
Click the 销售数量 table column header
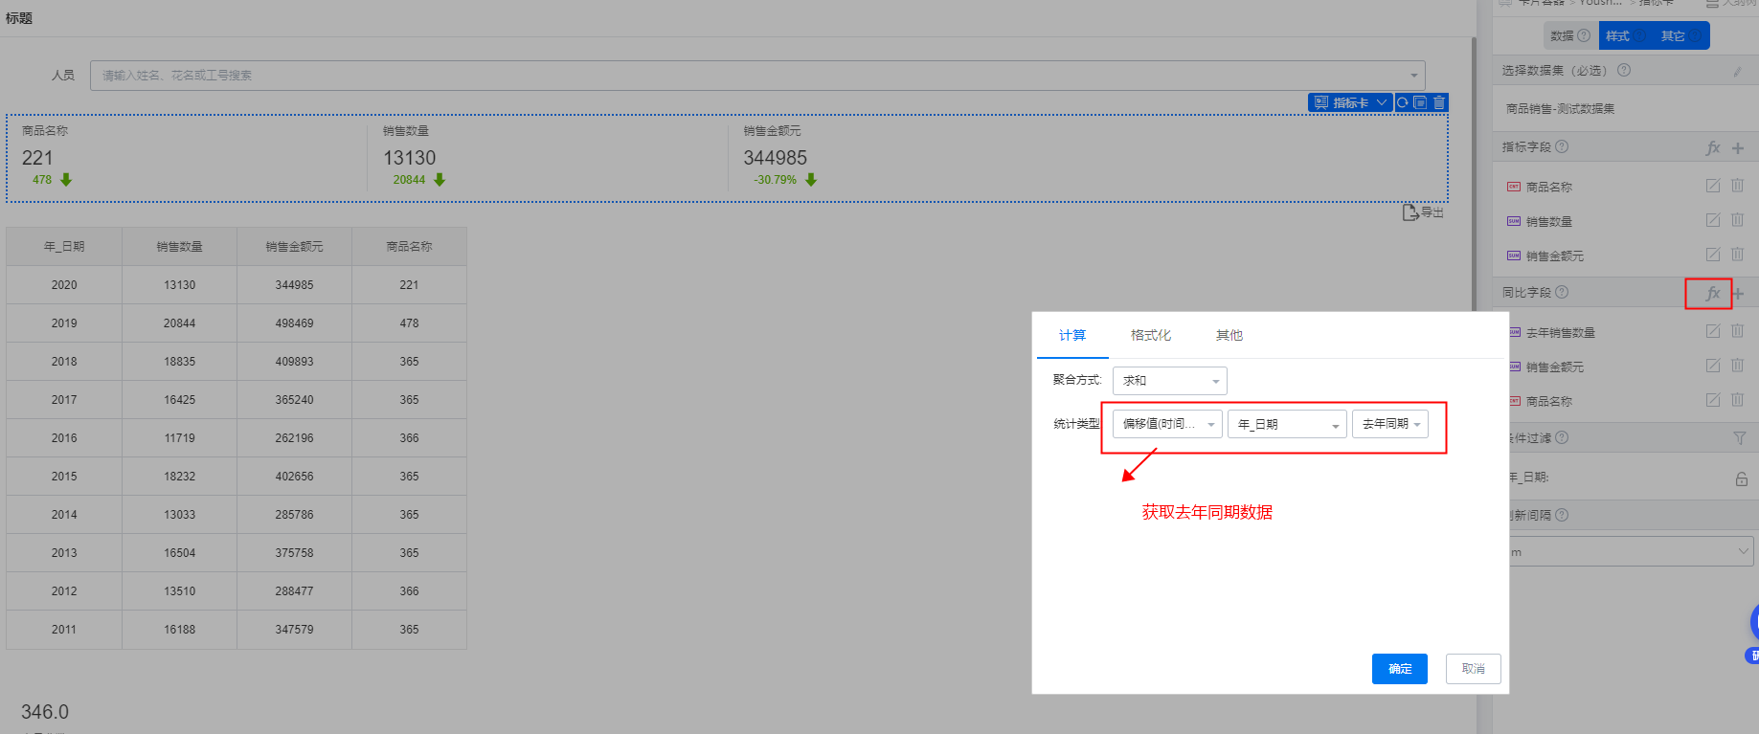[x=179, y=246]
